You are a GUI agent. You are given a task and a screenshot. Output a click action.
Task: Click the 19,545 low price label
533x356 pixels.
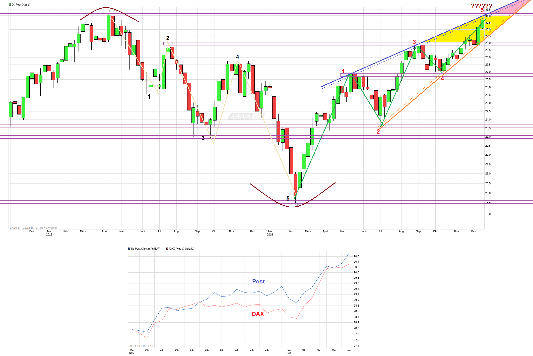pos(295,205)
